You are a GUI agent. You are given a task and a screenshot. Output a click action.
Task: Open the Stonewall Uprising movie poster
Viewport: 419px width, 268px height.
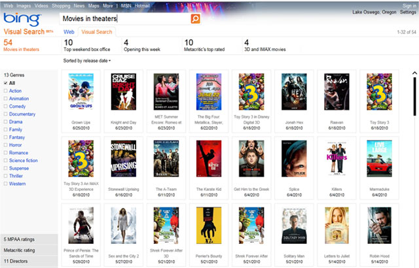pos(124,159)
